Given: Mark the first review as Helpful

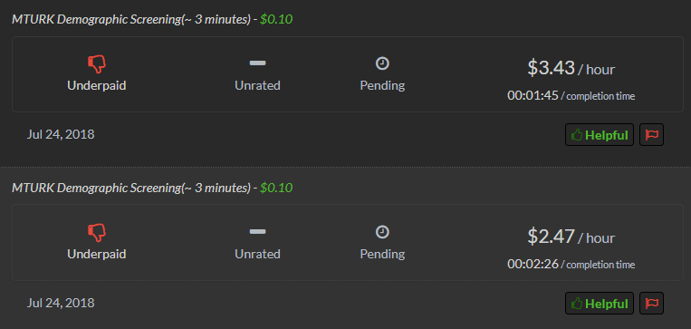Looking at the screenshot, I should tap(600, 134).
